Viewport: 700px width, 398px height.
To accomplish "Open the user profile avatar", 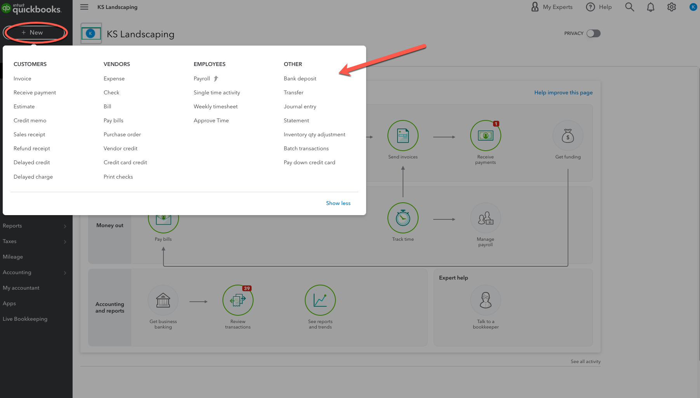I will (x=693, y=7).
